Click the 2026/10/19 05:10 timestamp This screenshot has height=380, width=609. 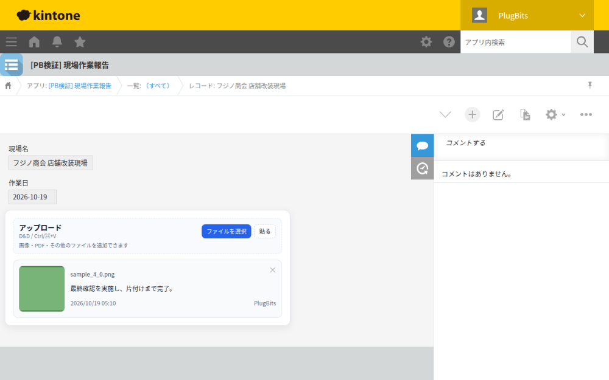93,303
